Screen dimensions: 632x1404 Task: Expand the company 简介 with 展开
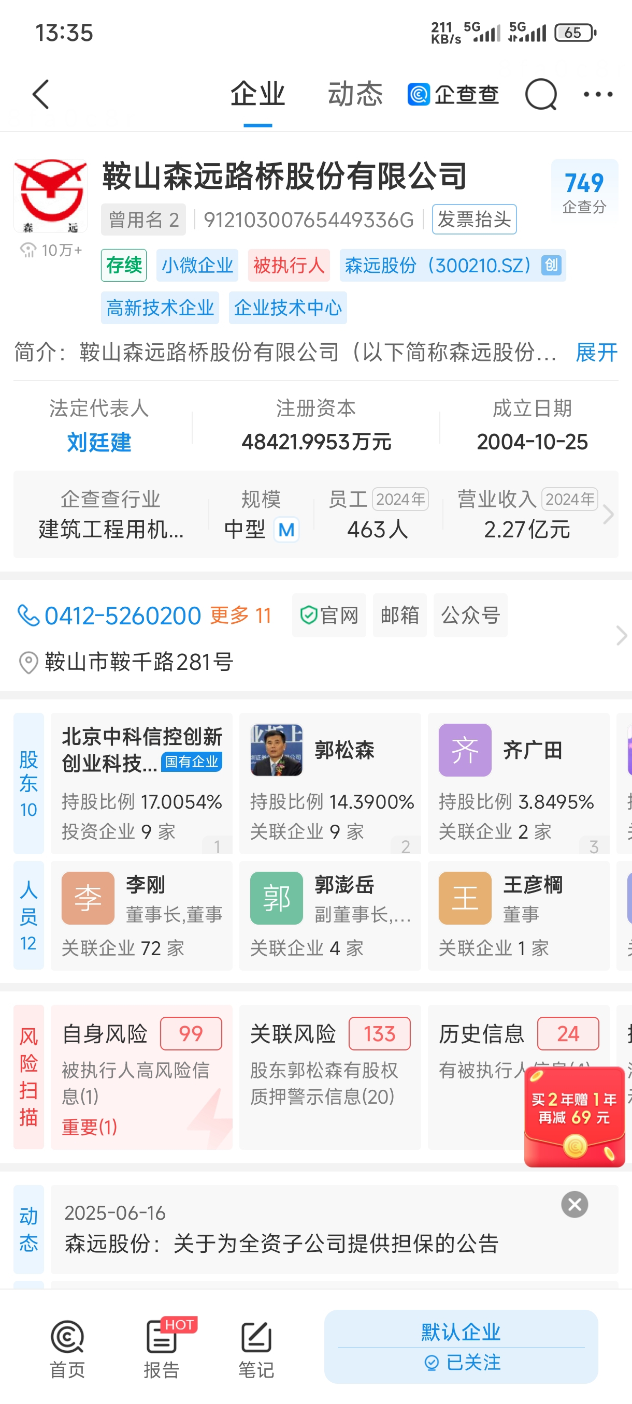pyautogui.click(x=597, y=353)
